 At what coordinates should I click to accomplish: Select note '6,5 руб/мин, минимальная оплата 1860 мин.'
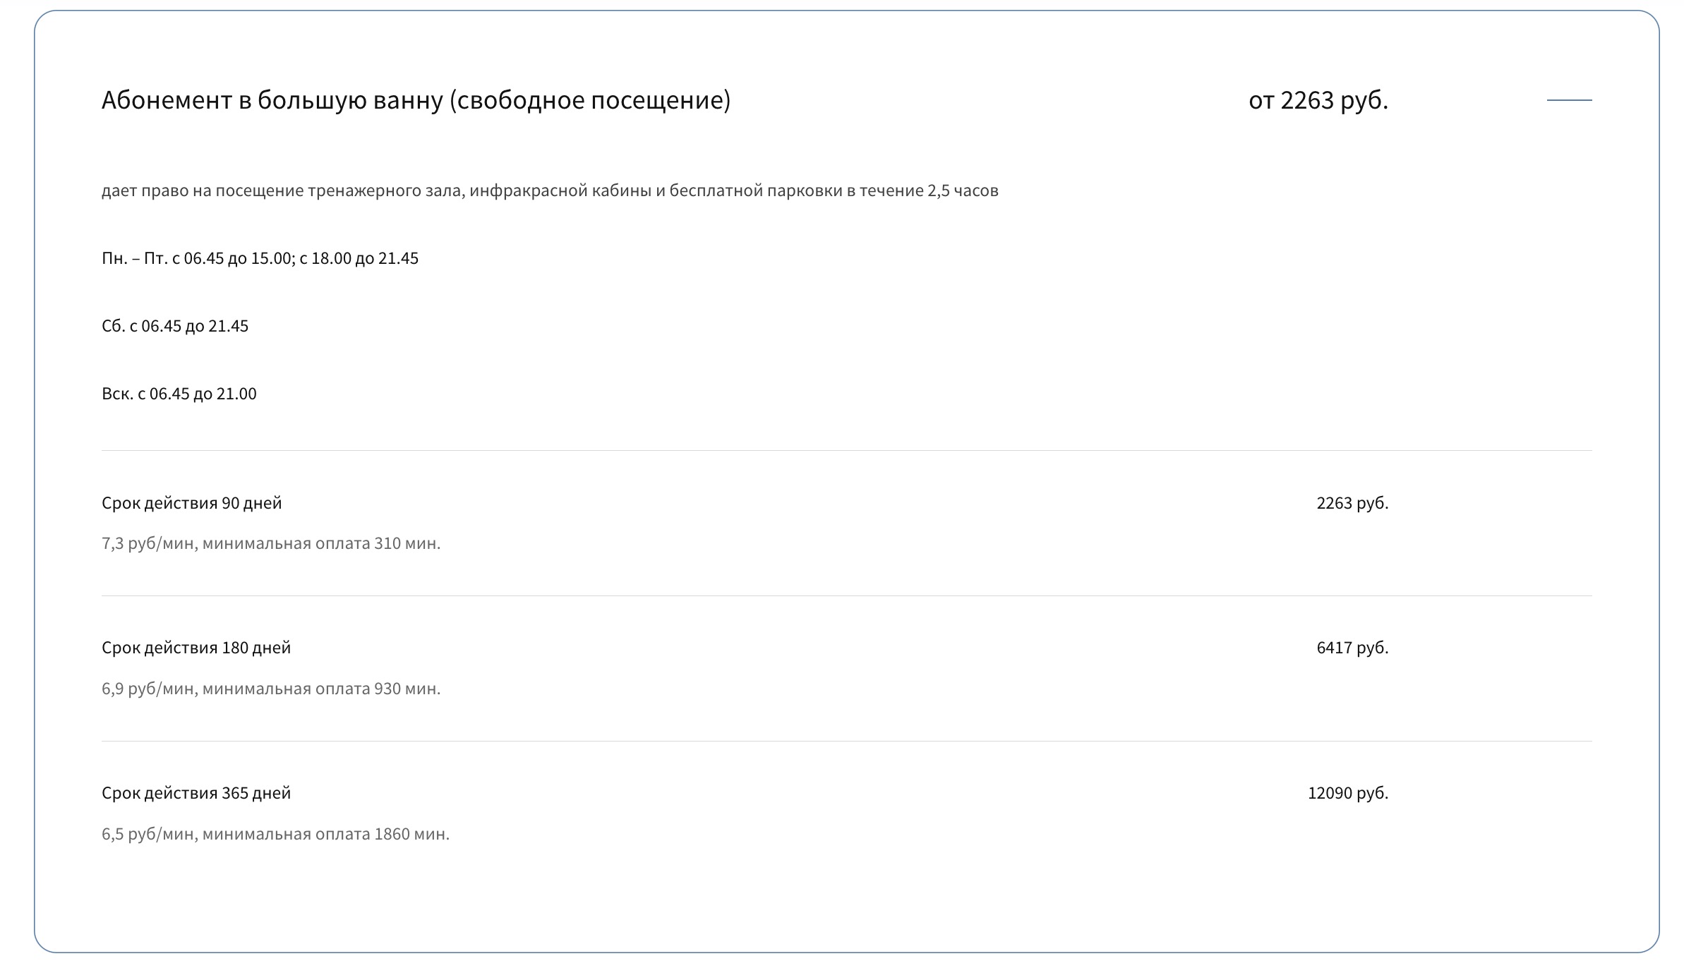[275, 834]
